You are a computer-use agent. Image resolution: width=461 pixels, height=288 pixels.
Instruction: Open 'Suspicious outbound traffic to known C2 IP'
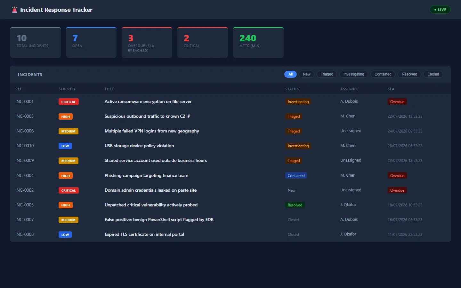(x=147, y=116)
